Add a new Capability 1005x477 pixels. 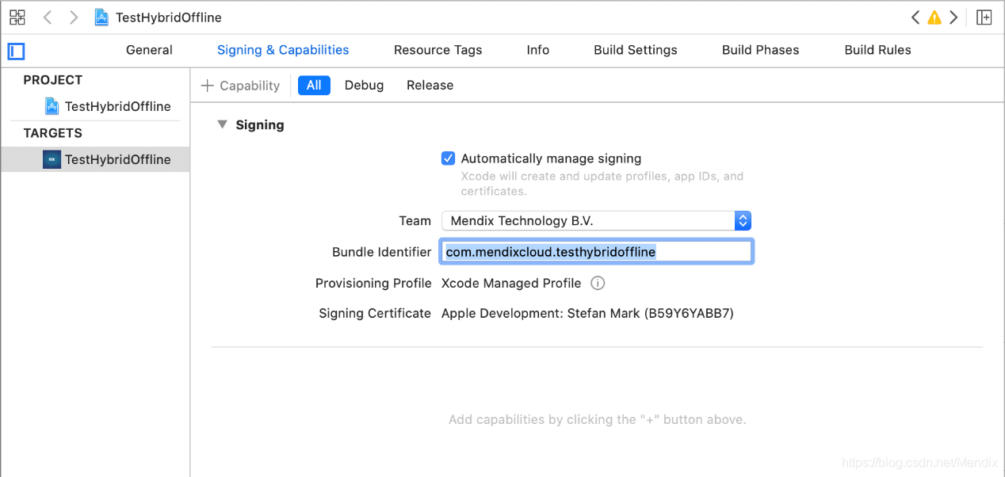241,86
